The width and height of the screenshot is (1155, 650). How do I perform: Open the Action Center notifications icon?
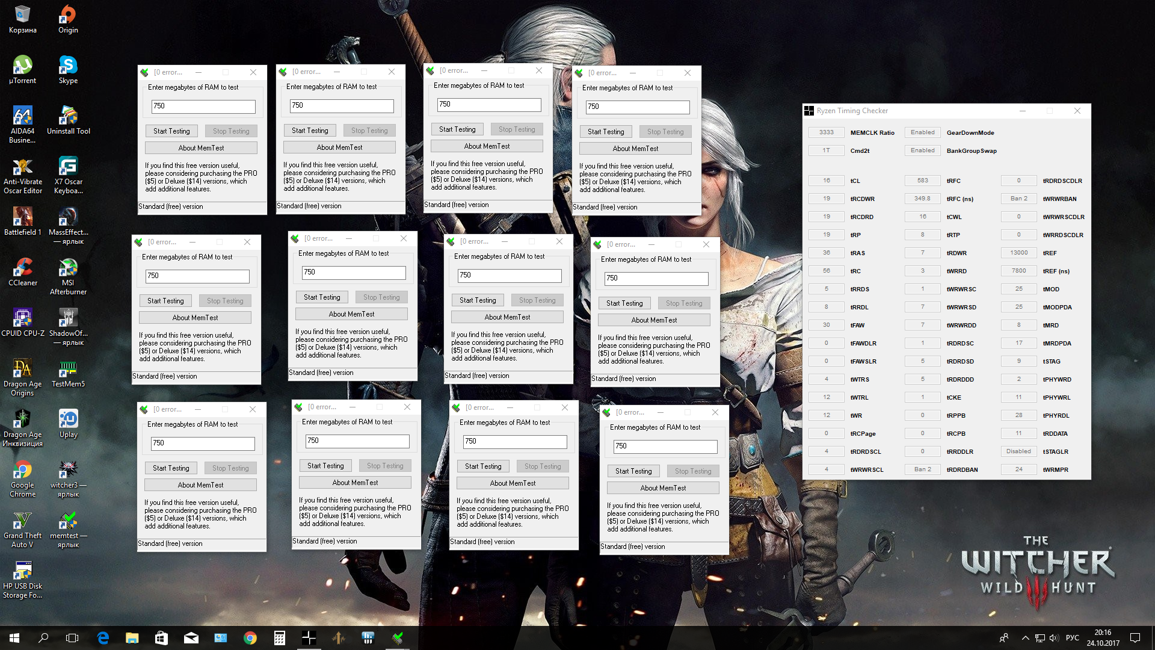pyautogui.click(x=1135, y=638)
